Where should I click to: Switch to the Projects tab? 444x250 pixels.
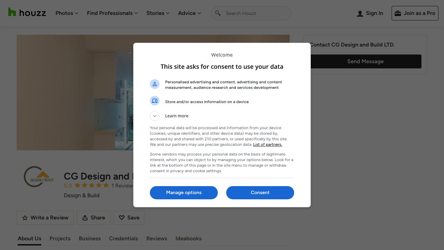(x=60, y=239)
